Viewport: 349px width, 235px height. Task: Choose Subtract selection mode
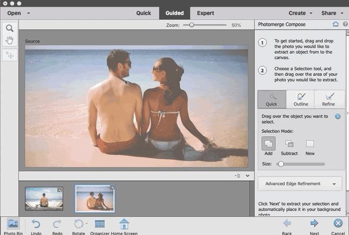pos(290,143)
